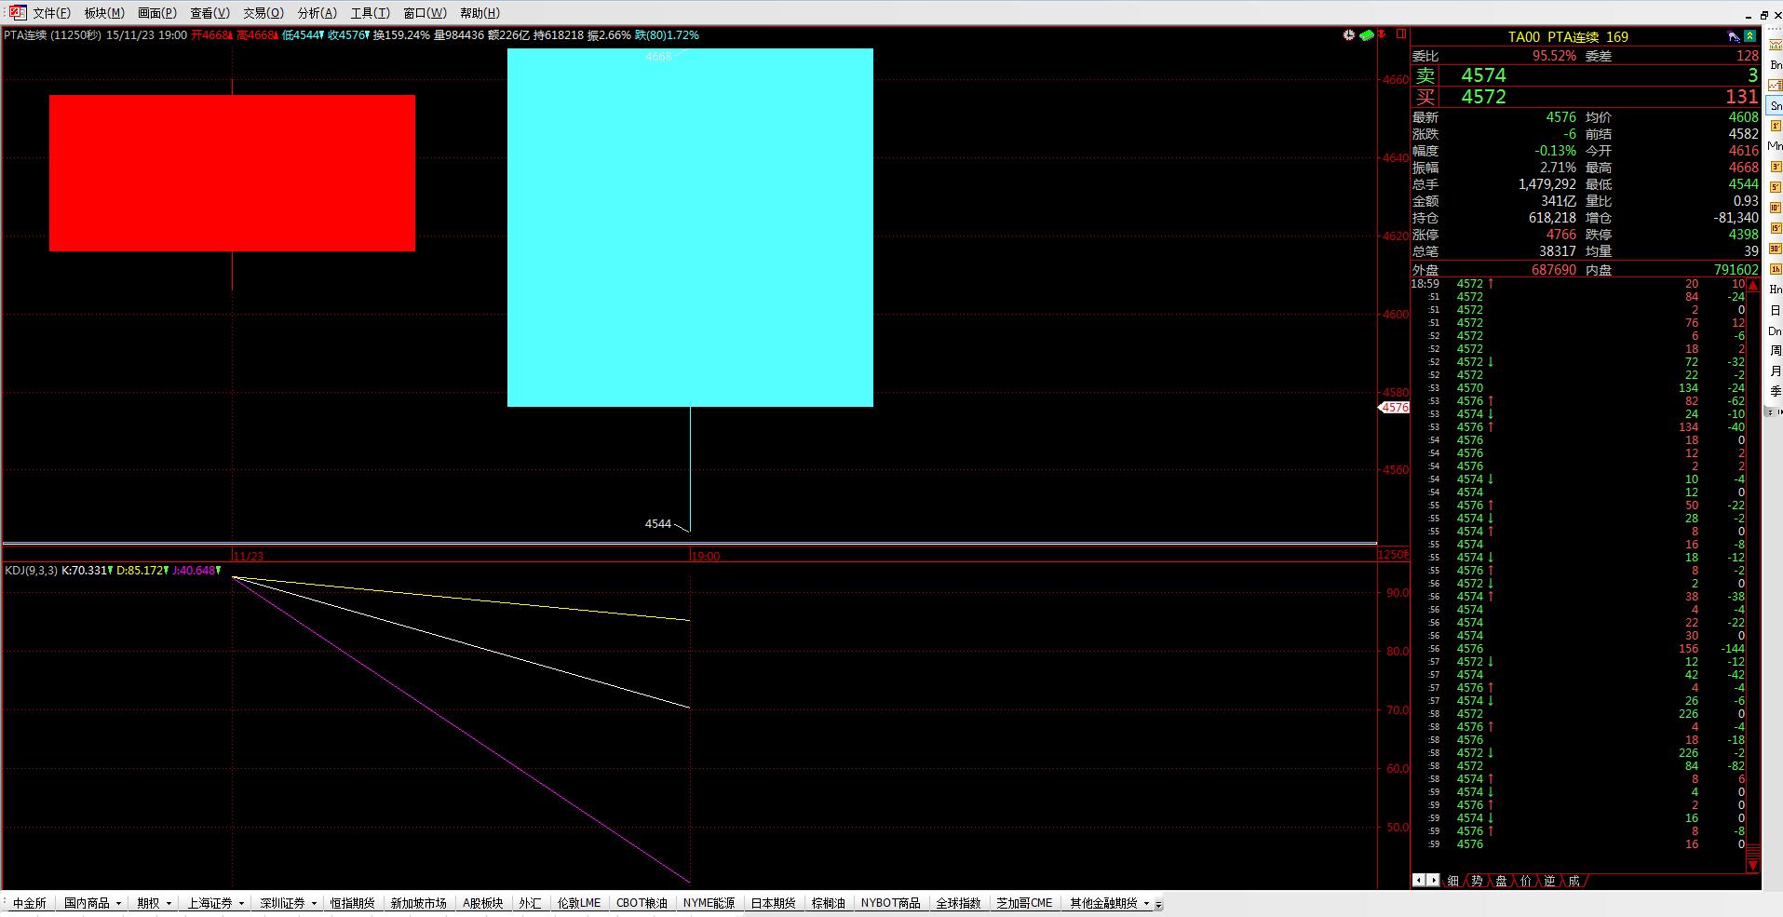
Task: Select the quarterly (季) period button
Action: (x=1776, y=392)
